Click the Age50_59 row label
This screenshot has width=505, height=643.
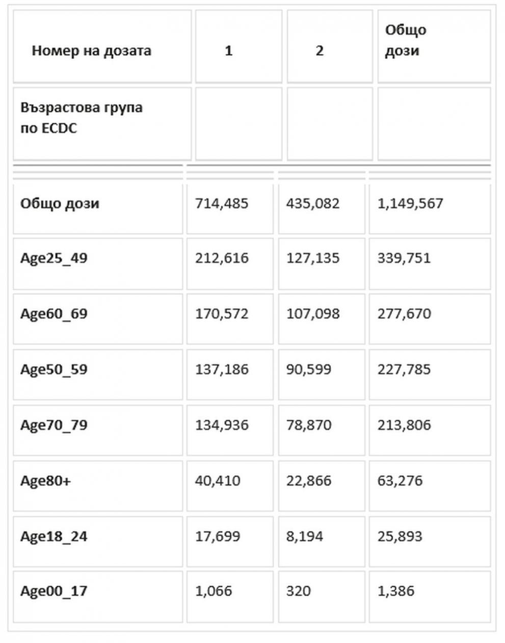click(54, 369)
